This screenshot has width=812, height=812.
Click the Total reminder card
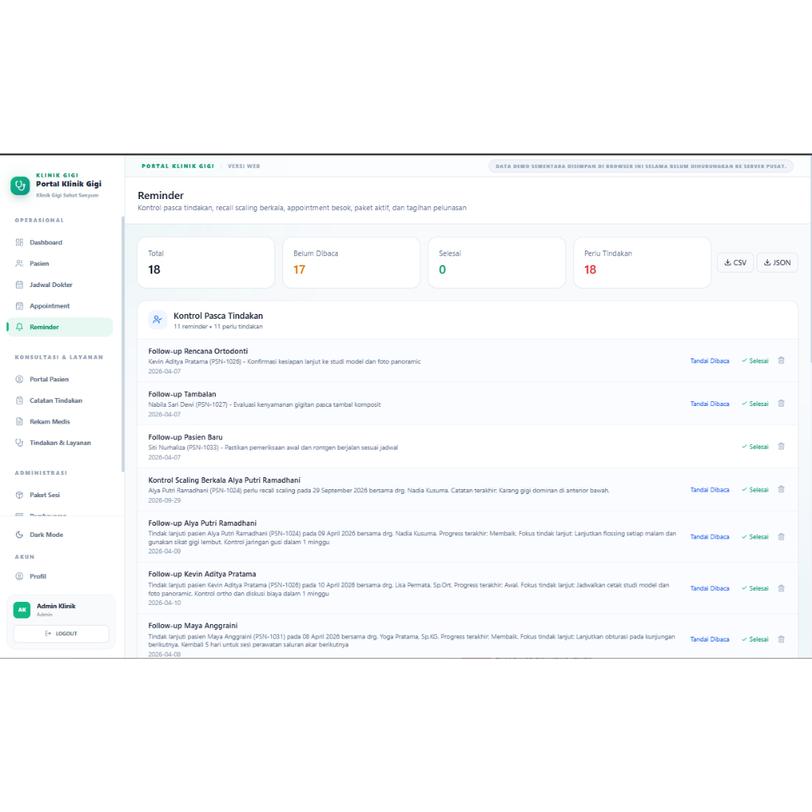coord(206,262)
